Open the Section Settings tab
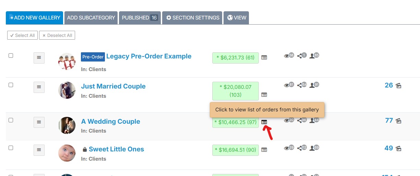The width and height of the screenshot is (420, 176). pyautogui.click(x=193, y=18)
